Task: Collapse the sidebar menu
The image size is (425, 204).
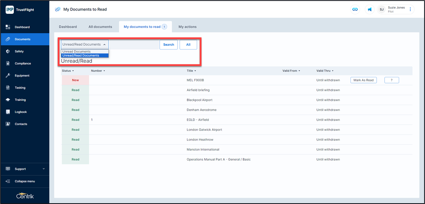Action: point(24,181)
